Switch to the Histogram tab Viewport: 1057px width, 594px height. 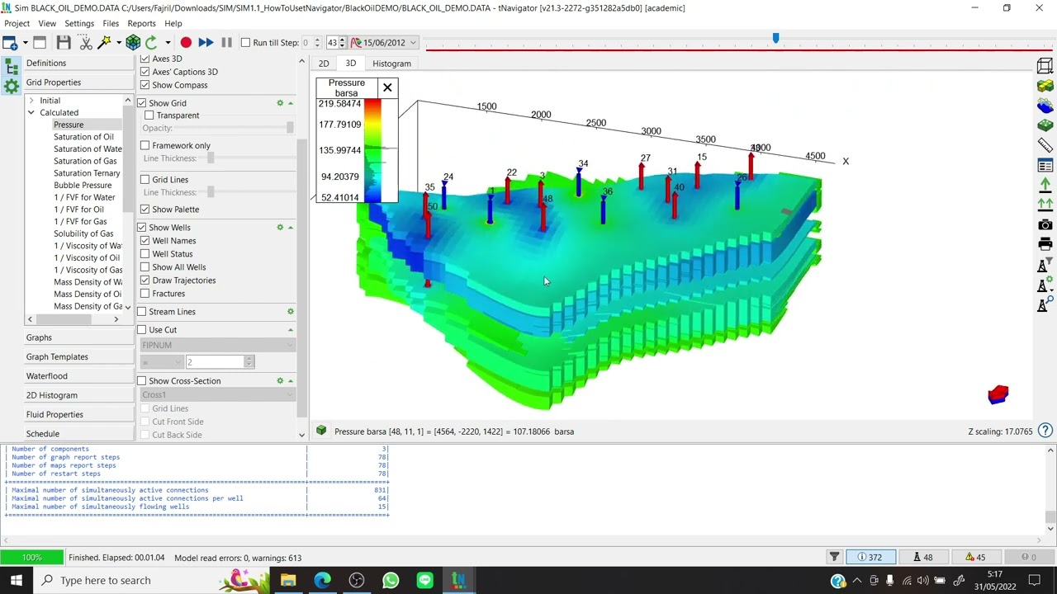click(x=391, y=64)
